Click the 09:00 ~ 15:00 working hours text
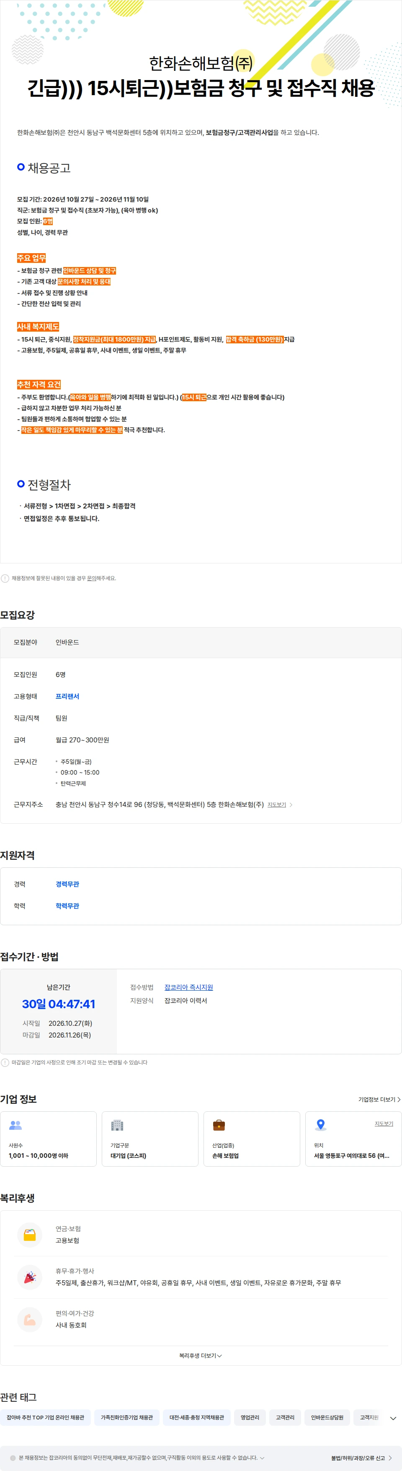 (x=80, y=772)
